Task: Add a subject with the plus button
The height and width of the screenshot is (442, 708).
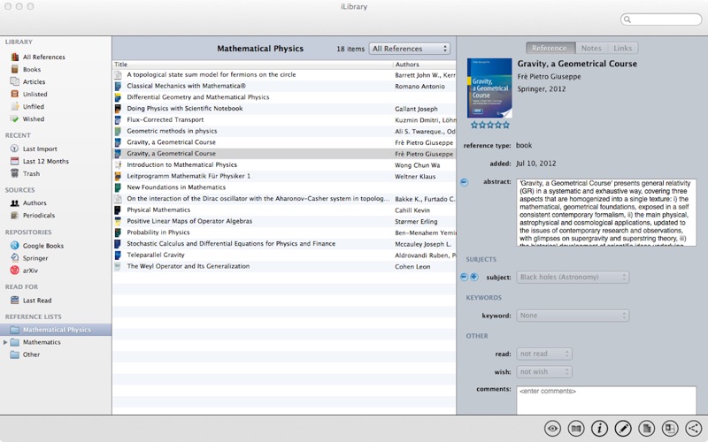Action: click(x=474, y=277)
